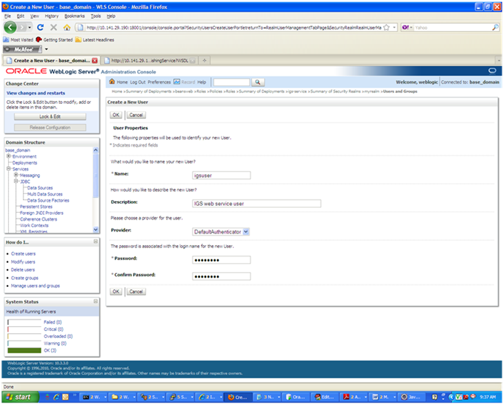This screenshot has height=404, width=503.
Task: Click the Record icon in console toolbar
Action: point(177,82)
